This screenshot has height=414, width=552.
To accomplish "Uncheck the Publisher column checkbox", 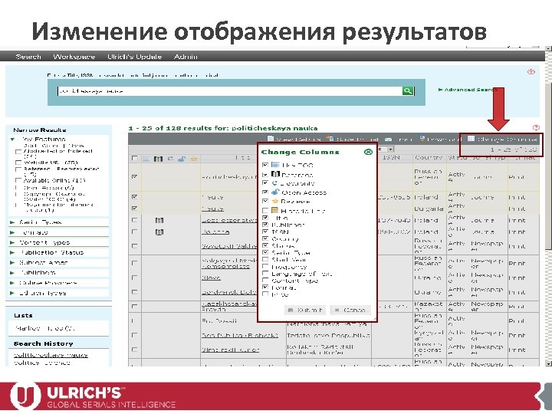I will 265,224.
